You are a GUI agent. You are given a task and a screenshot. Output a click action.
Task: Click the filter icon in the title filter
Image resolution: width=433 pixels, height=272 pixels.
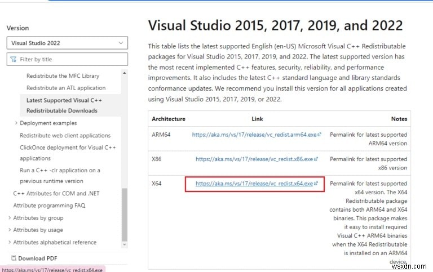[x=14, y=59]
